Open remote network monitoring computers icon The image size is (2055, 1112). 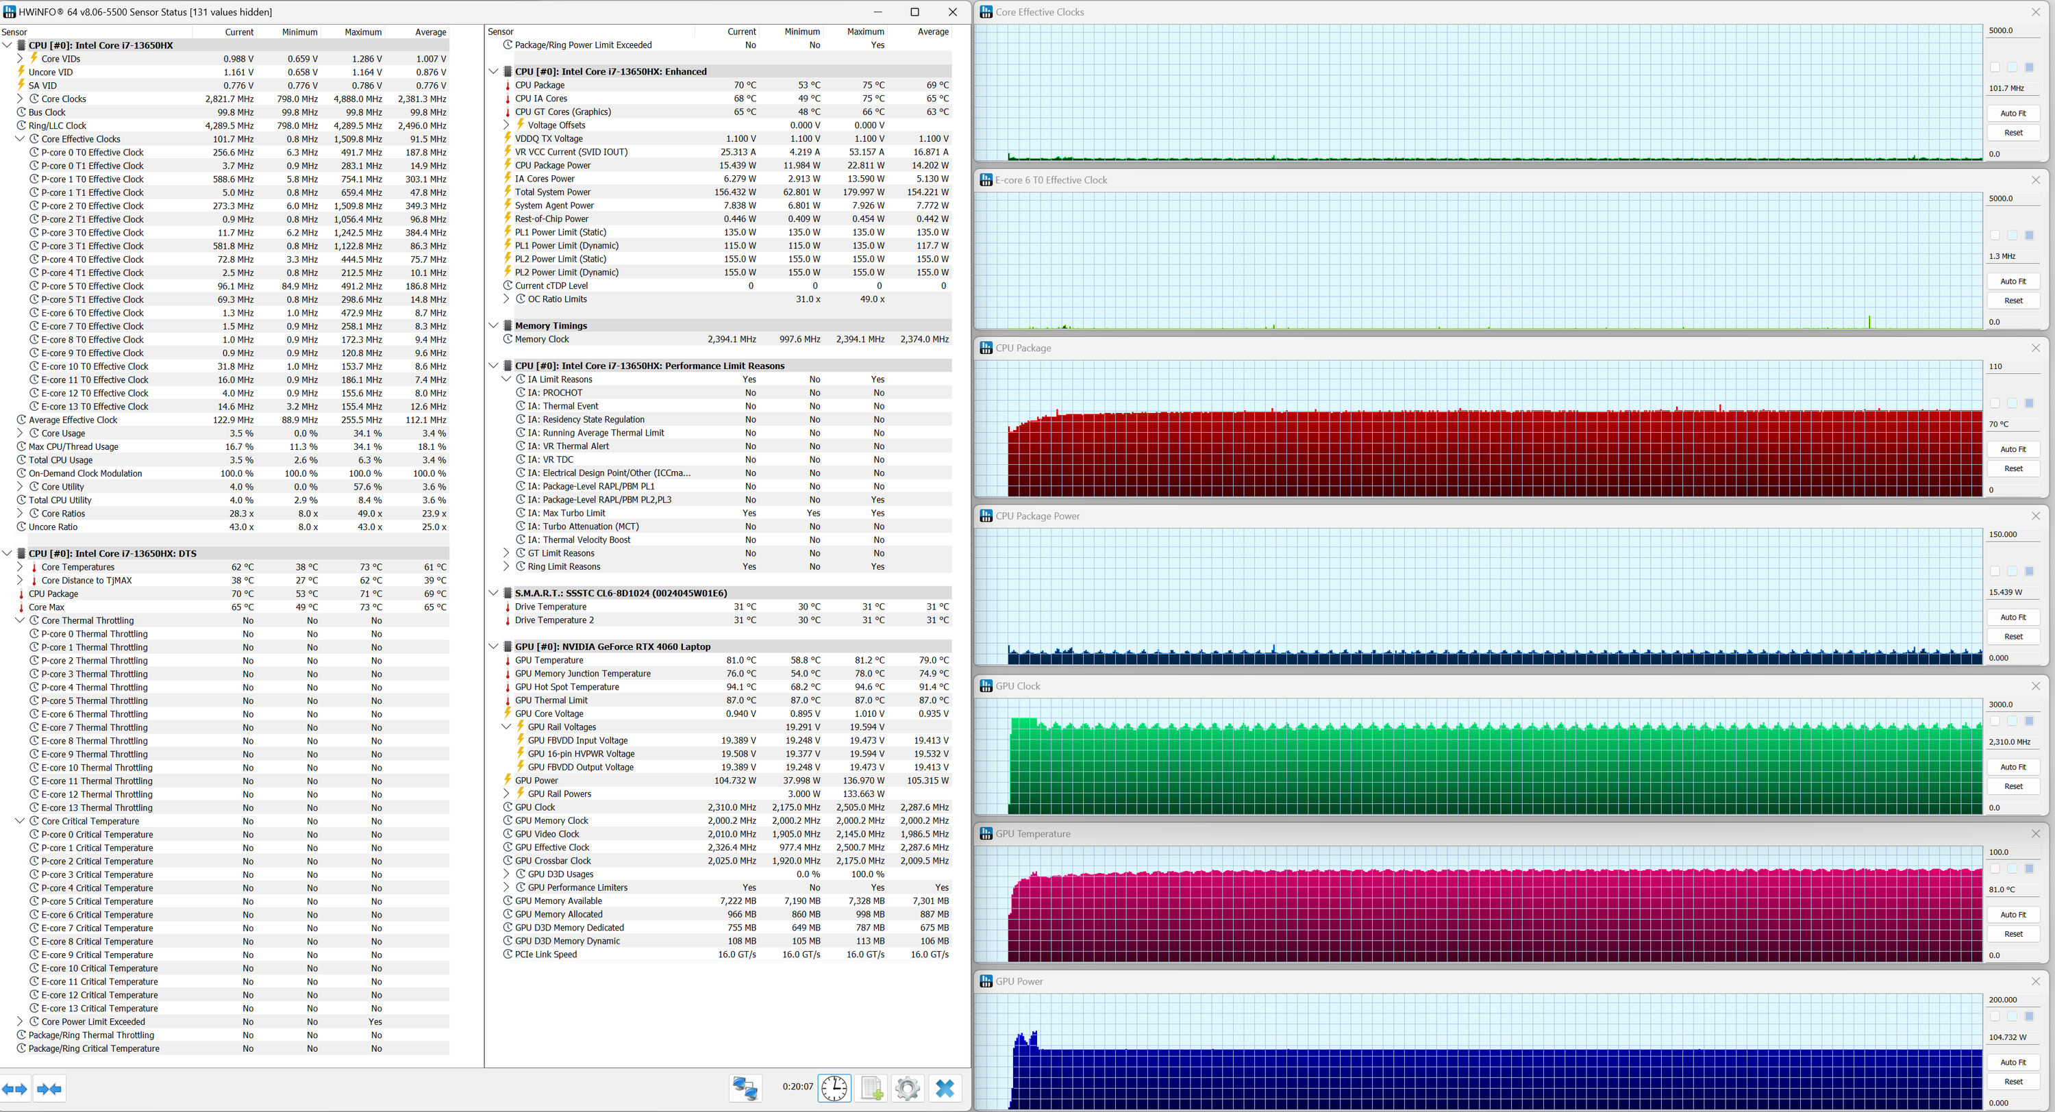(745, 1088)
